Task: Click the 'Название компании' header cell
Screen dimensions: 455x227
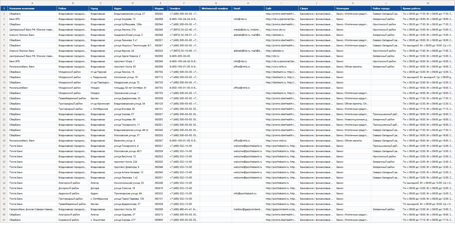Action: pos(32,9)
